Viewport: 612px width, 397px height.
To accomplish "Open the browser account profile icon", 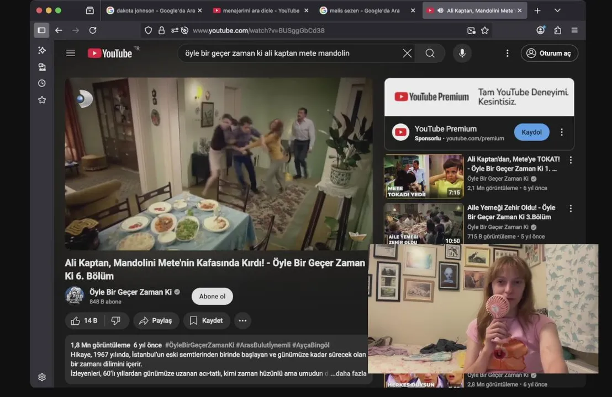I will point(541,30).
